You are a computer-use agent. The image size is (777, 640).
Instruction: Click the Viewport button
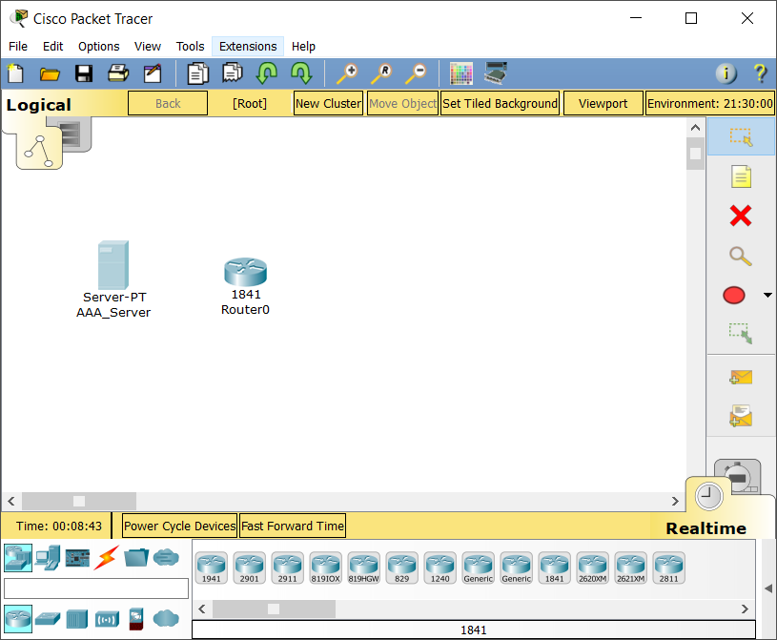coord(603,103)
